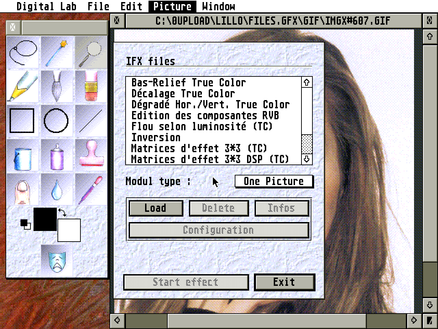This screenshot has height=329, width=438.
Task: Open the Picture menu
Action: tap(172, 6)
